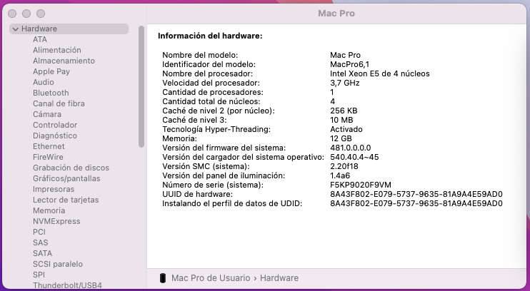Click firmware version 481.0.0.0.0

click(x=351, y=148)
